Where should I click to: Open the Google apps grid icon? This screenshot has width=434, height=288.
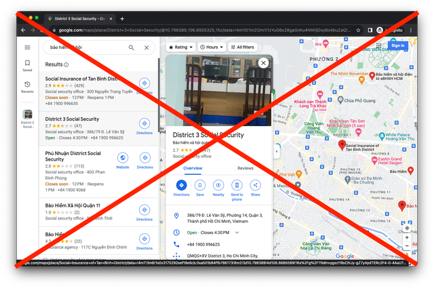[378, 45]
